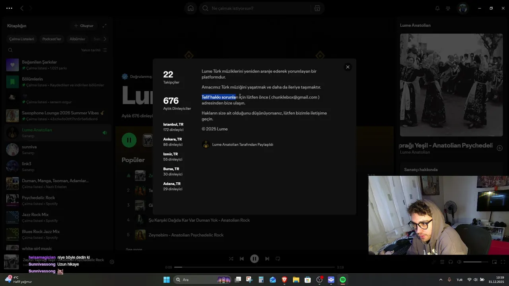Go back with the left arrow
The width and height of the screenshot is (509, 286).
coord(22,8)
